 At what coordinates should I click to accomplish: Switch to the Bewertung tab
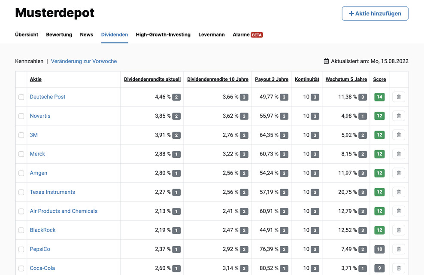[x=59, y=35]
